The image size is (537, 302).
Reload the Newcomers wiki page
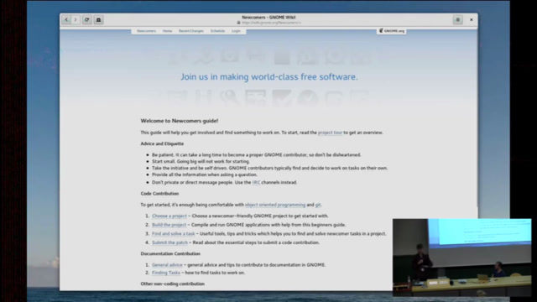[87, 20]
